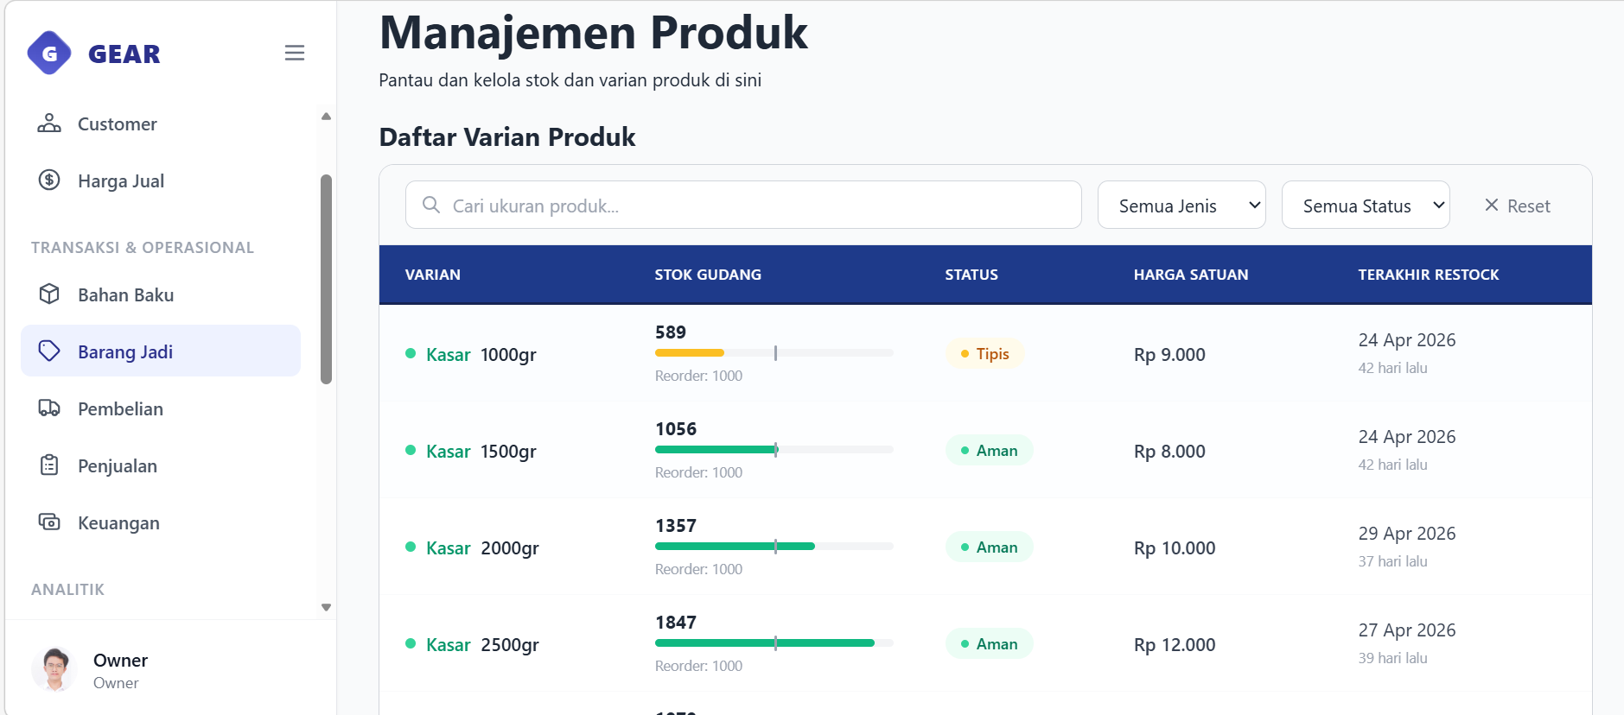Click the TERAKHIR RESTOCK column header
The image size is (1624, 715).
pos(1429,275)
